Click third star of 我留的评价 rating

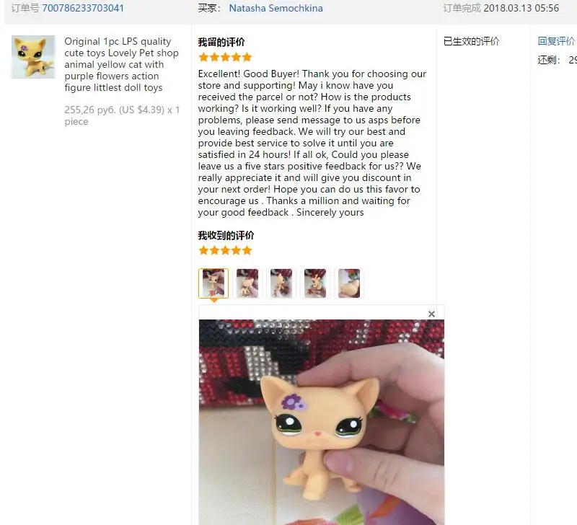pyautogui.click(x=226, y=58)
